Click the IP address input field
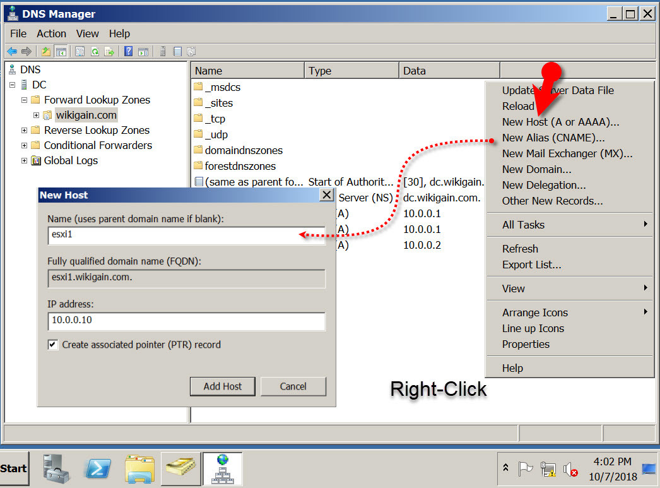 pos(187,321)
